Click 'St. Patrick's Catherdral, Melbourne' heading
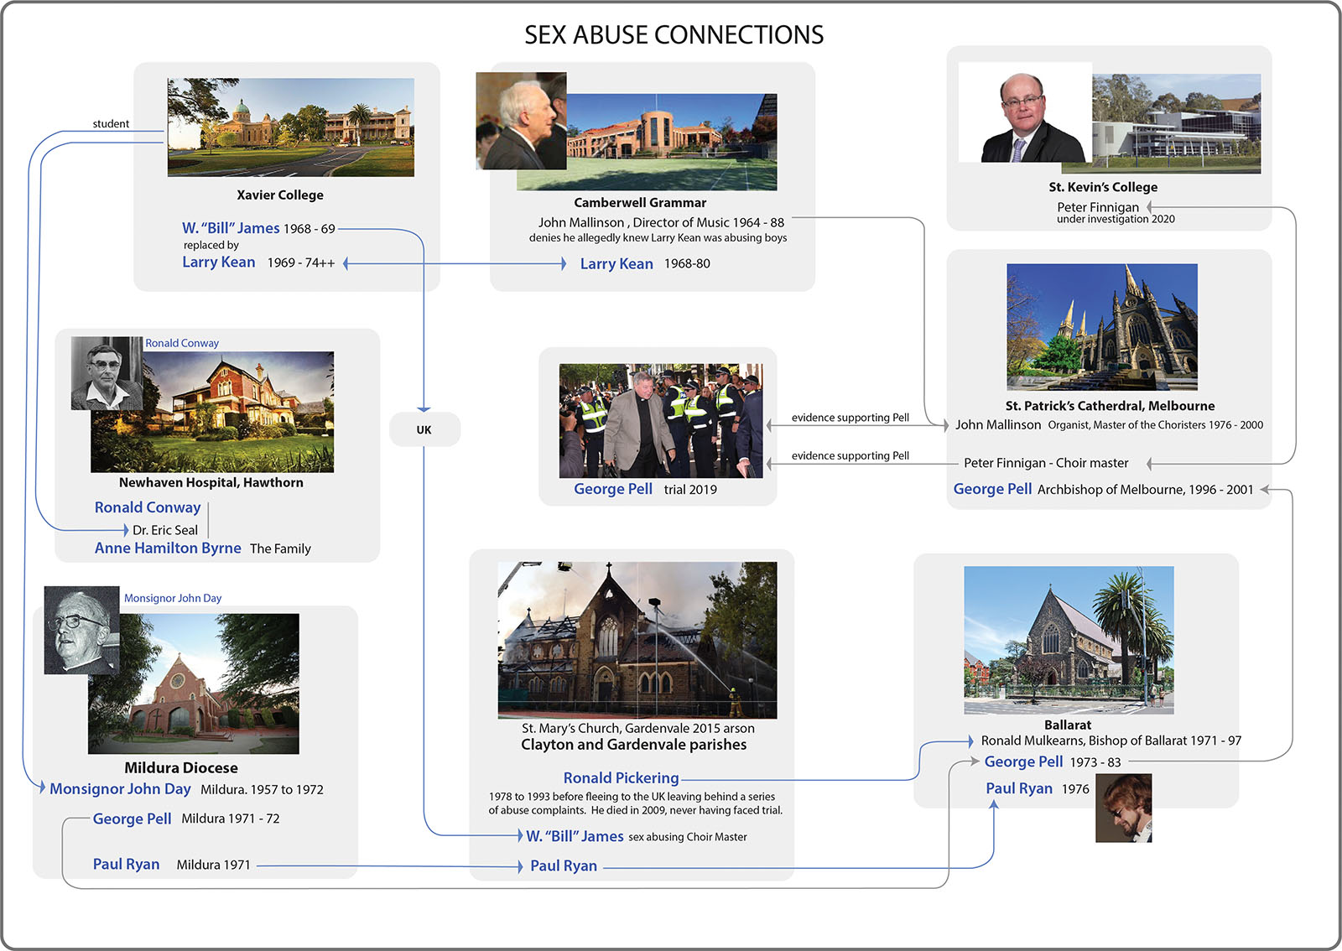 [1110, 406]
